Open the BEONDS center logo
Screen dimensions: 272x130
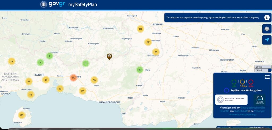[x=259, y=100]
